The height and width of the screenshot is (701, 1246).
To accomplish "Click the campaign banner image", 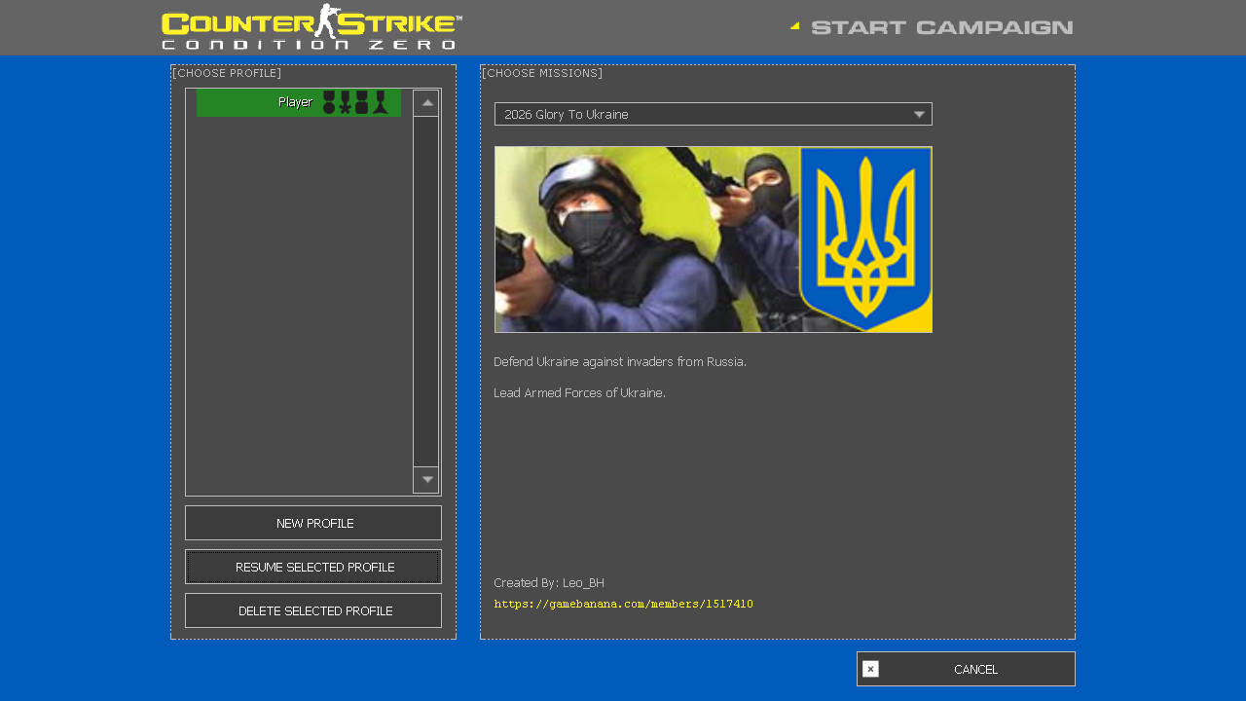I will [714, 240].
